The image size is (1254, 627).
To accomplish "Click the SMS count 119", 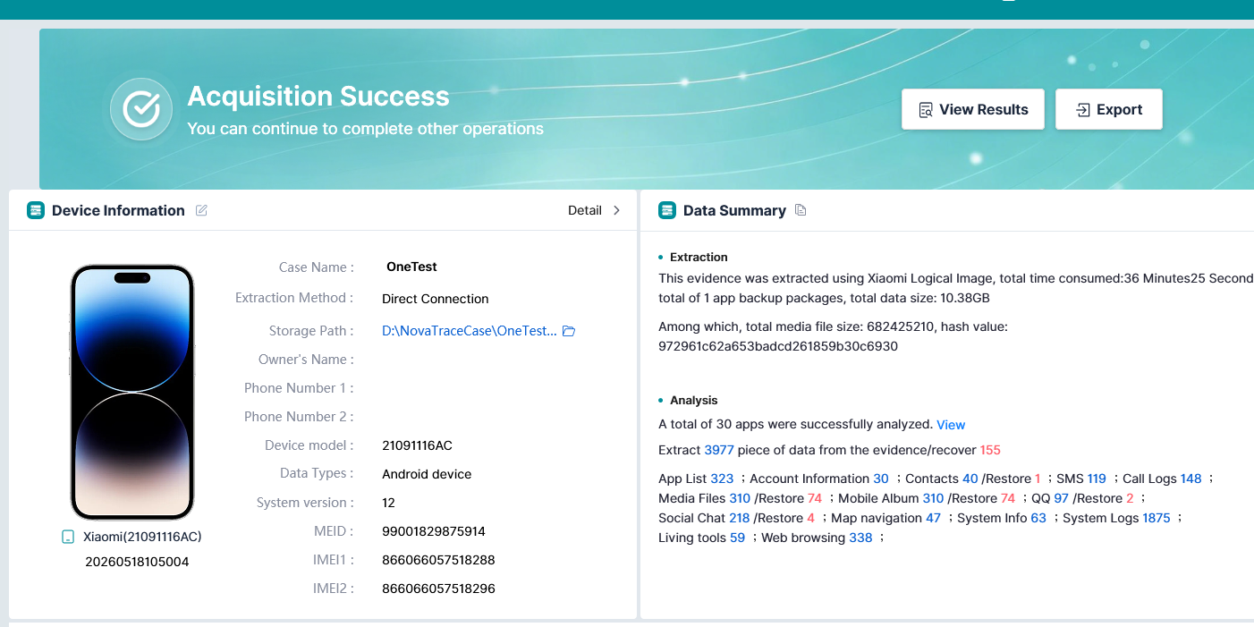I will pos(1097,479).
